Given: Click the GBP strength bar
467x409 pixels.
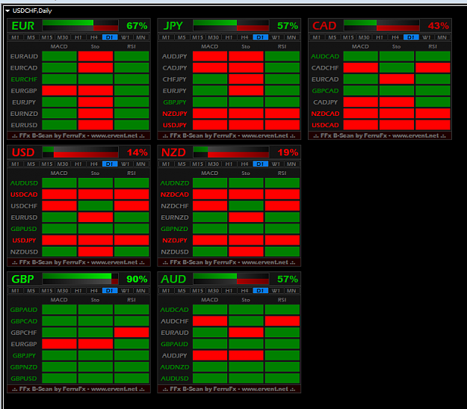Looking at the screenshot, I should coord(81,279).
